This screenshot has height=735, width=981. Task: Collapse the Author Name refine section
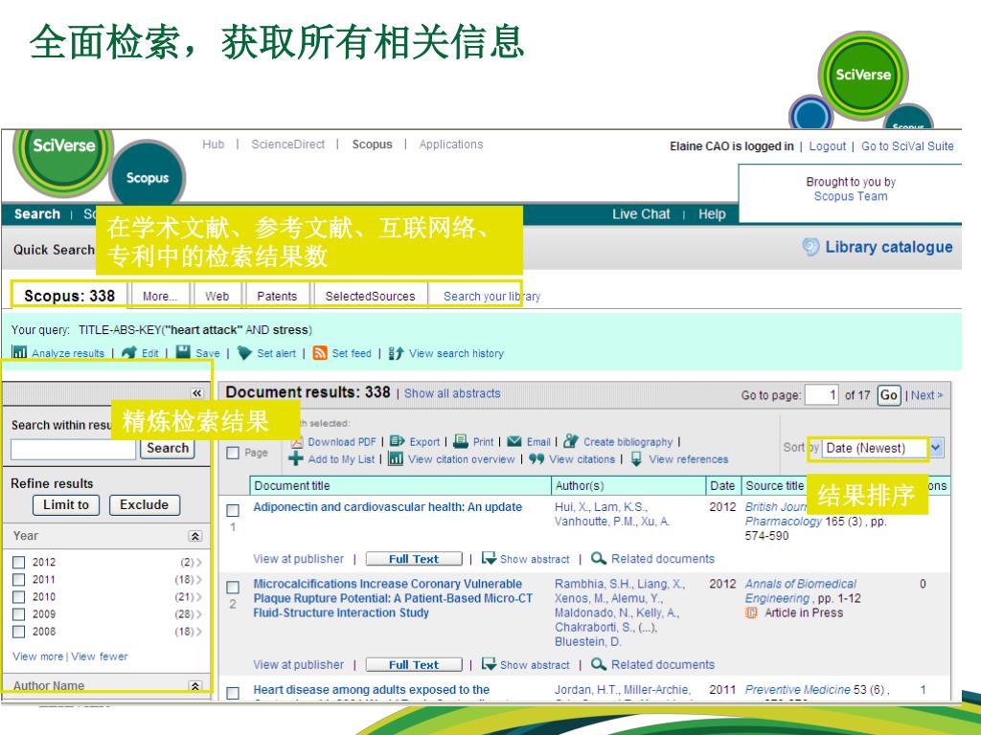point(195,685)
